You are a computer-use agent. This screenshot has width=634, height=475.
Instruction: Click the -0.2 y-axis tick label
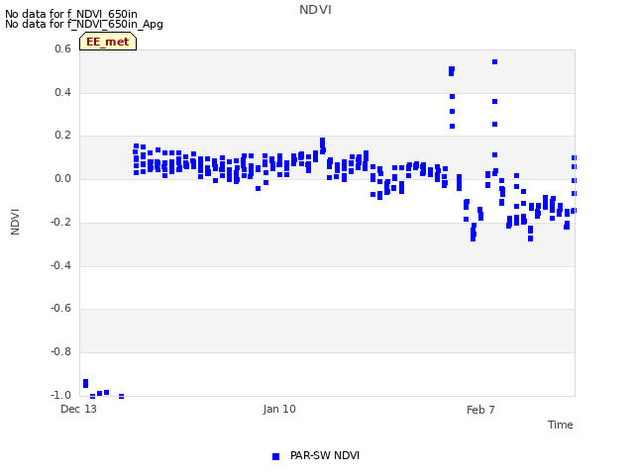coord(60,222)
